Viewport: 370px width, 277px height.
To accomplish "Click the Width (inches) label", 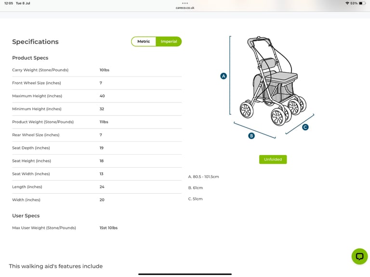I will tap(26, 200).
